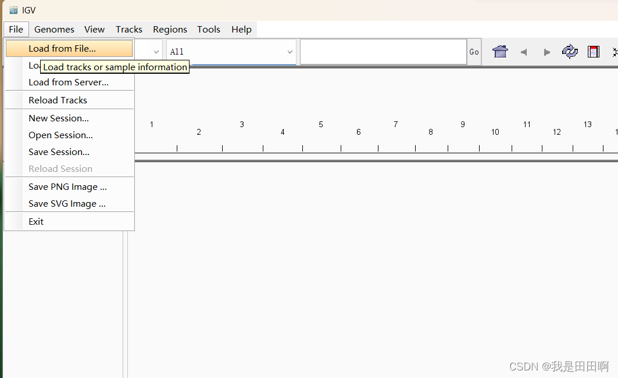
Task: Click the locus search input box
Action: click(x=384, y=52)
